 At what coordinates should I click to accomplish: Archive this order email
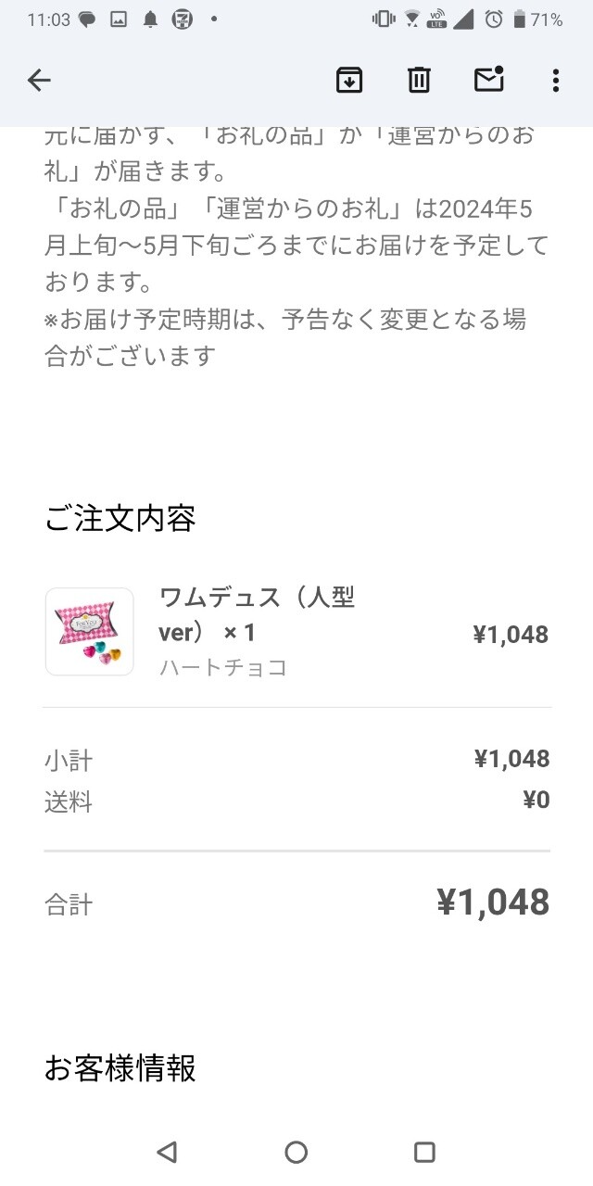(x=348, y=81)
